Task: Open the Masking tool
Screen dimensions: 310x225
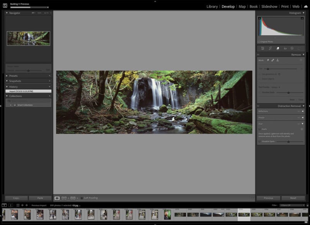Action: point(292,48)
